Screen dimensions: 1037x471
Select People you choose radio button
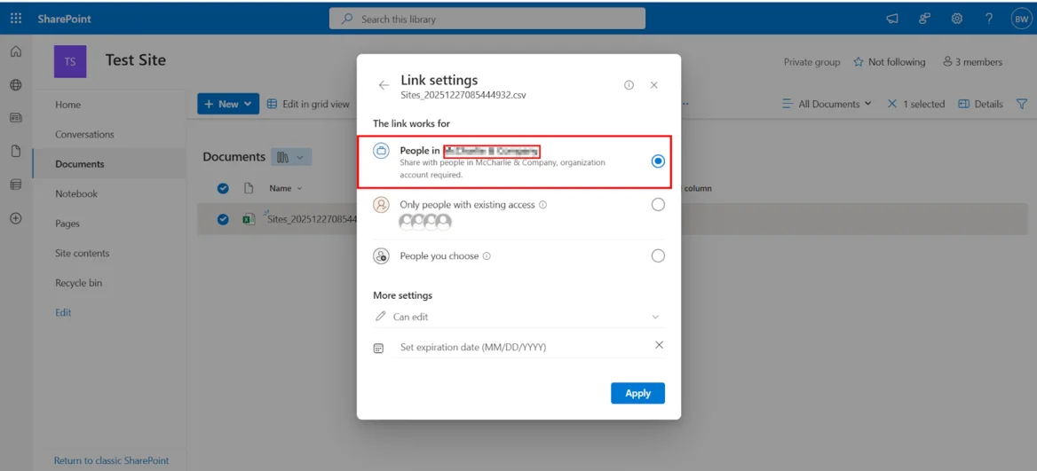[658, 255]
